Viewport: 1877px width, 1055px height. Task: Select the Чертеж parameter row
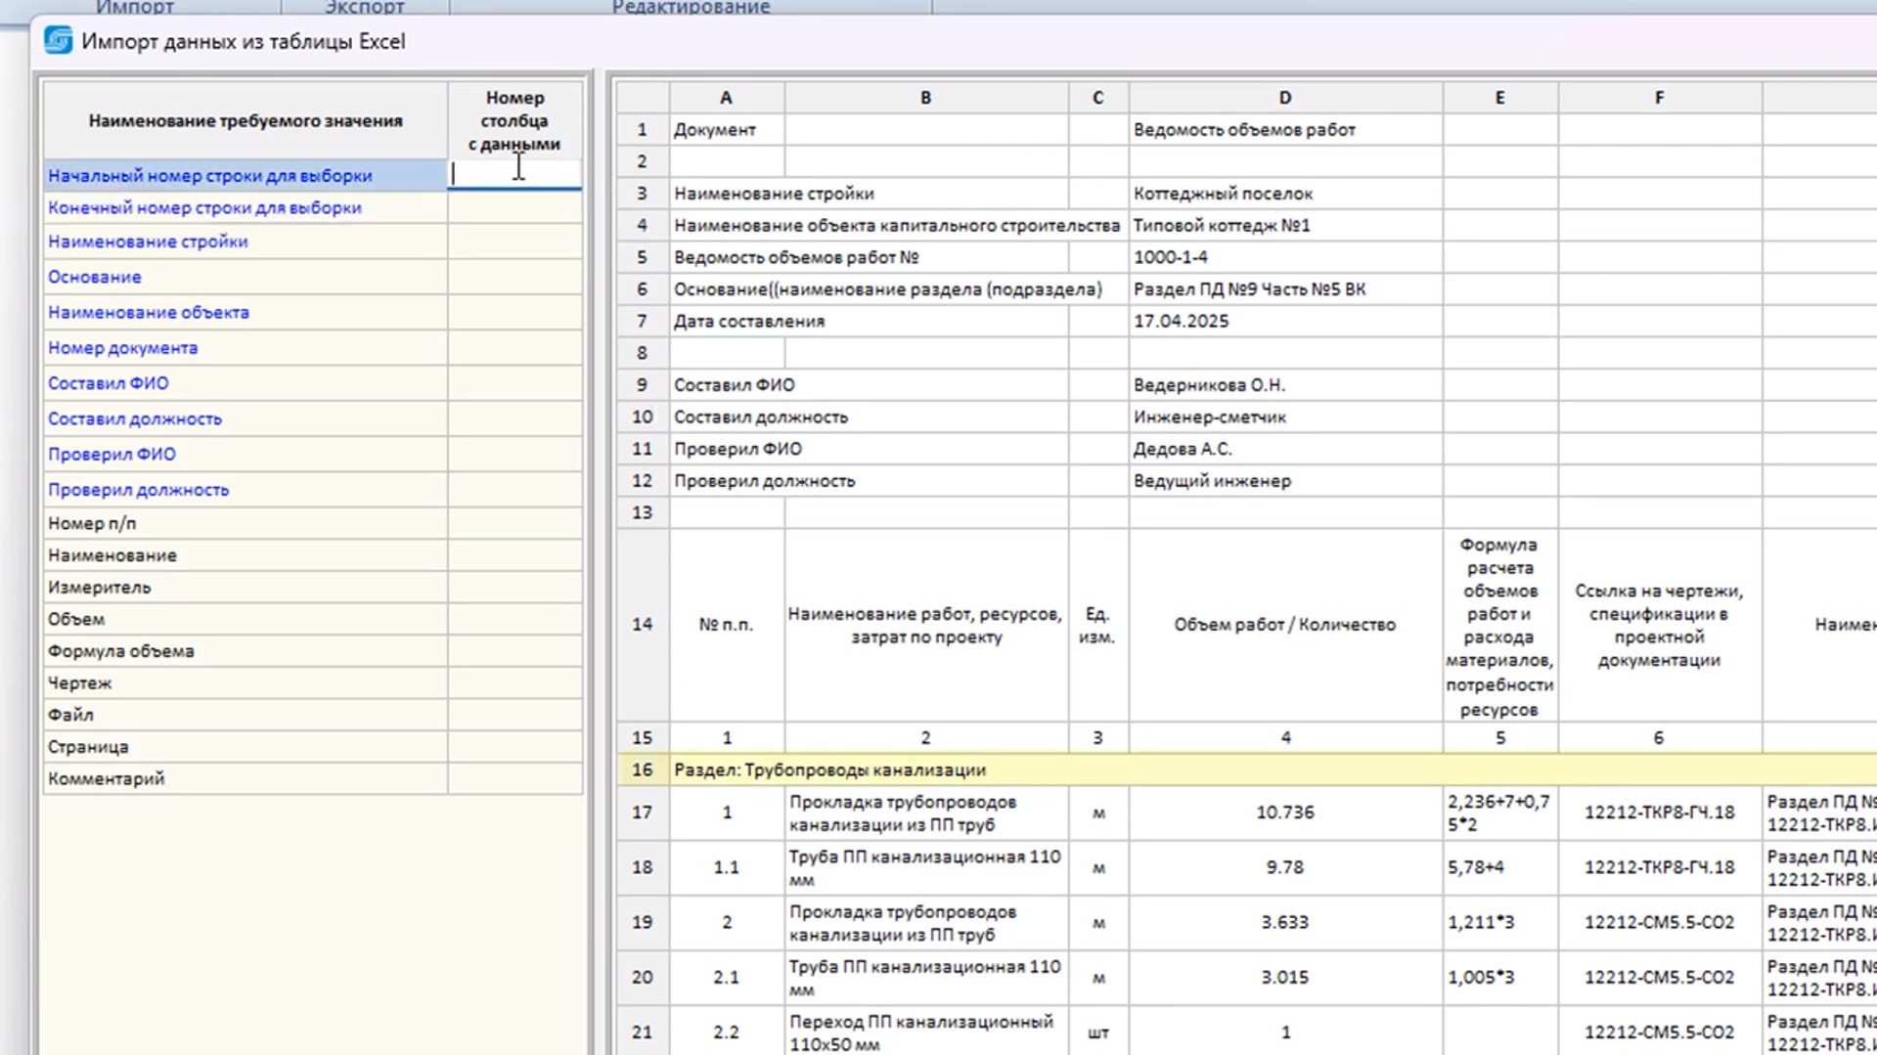[x=312, y=682]
